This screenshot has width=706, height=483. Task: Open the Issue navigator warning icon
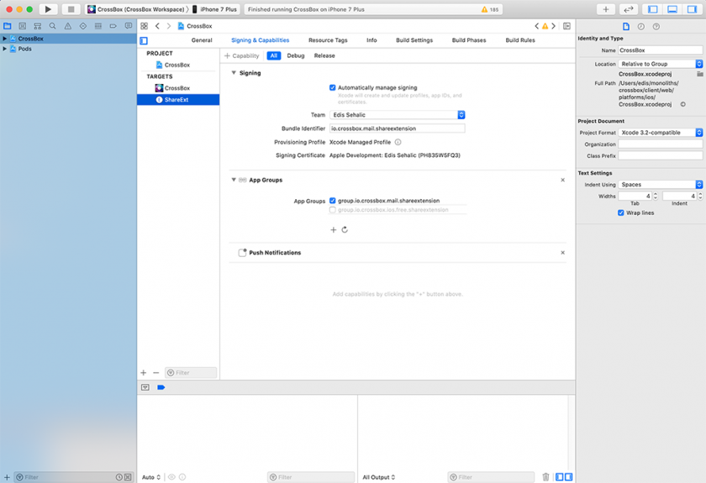pos(67,26)
